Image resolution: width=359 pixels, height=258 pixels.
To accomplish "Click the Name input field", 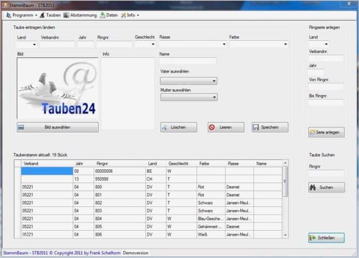I will coord(187,61).
